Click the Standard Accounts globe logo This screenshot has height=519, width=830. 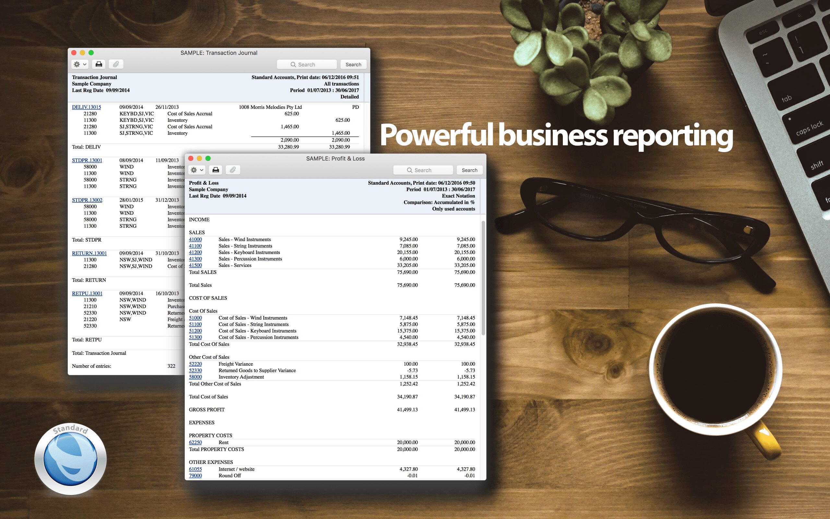[x=71, y=459]
